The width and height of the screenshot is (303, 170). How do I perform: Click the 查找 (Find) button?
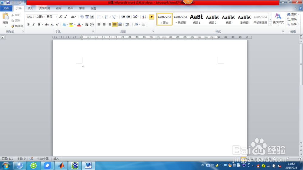293,14
